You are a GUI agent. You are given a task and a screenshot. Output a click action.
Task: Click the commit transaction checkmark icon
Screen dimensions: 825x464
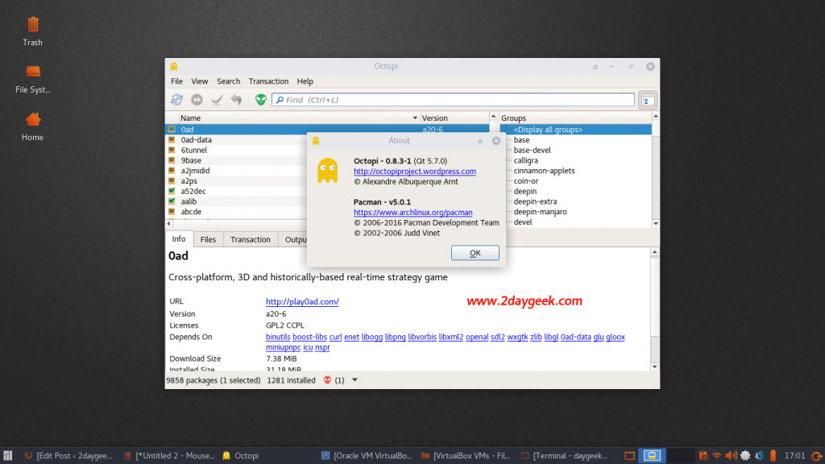(216, 100)
